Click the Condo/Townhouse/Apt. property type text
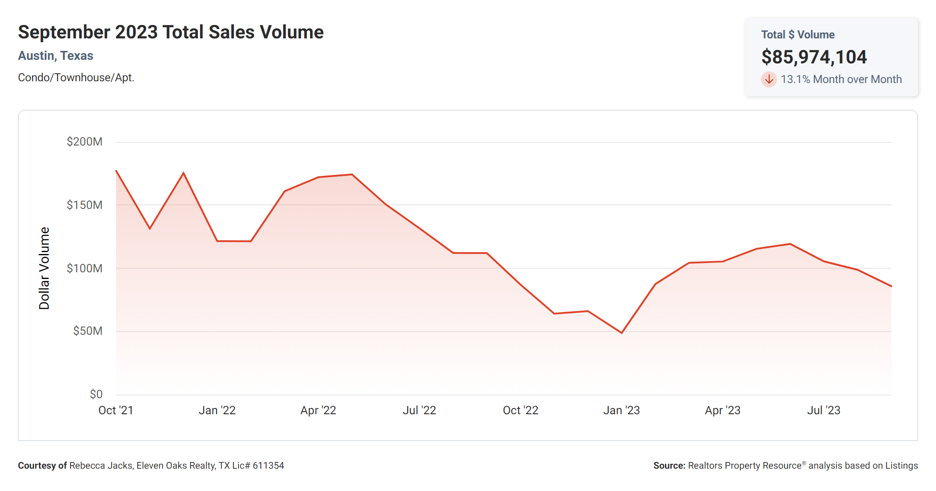 pos(76,78)
